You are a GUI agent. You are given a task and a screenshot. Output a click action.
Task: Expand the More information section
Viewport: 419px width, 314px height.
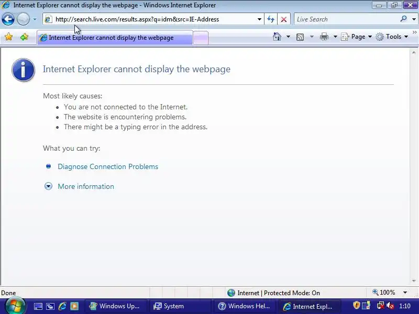coord(48,186)
